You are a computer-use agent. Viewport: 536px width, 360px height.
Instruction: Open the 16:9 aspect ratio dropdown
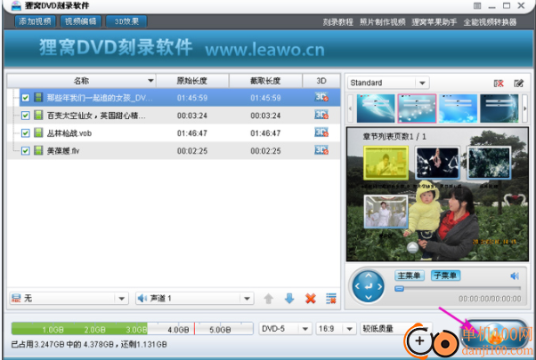coord(335,329)
